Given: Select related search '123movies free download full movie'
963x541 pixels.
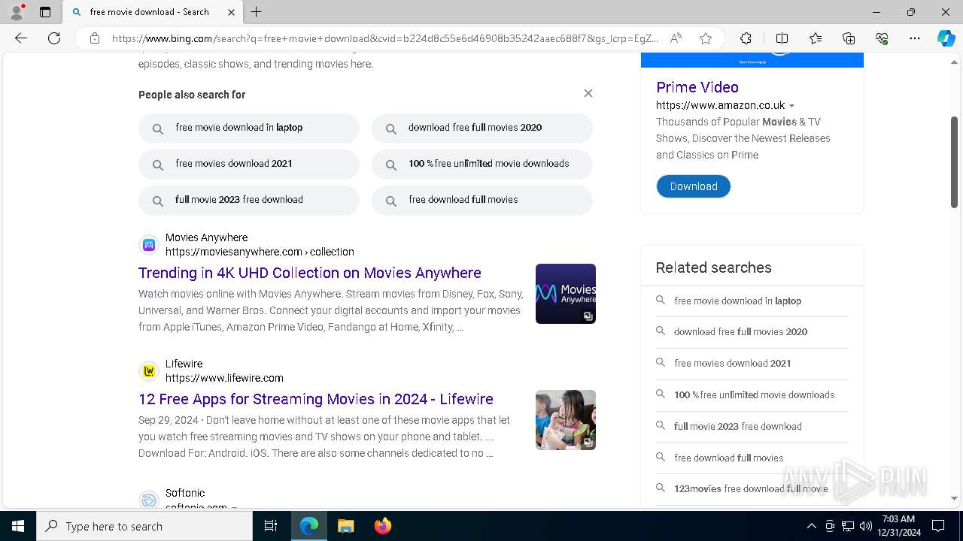Looking at the screenshot, I should (751, 488).
